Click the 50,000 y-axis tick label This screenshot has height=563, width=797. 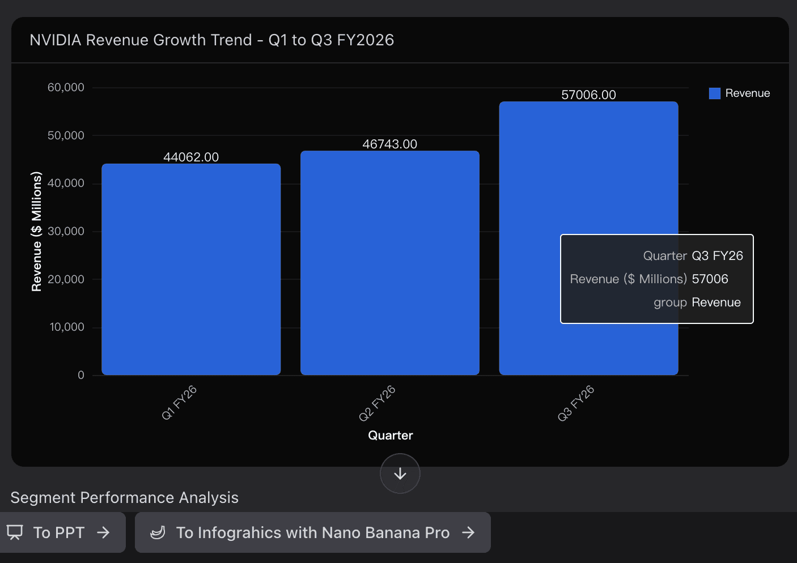66,135
